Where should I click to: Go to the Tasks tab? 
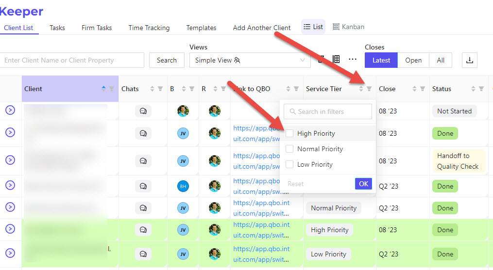[x=57, y=28]
